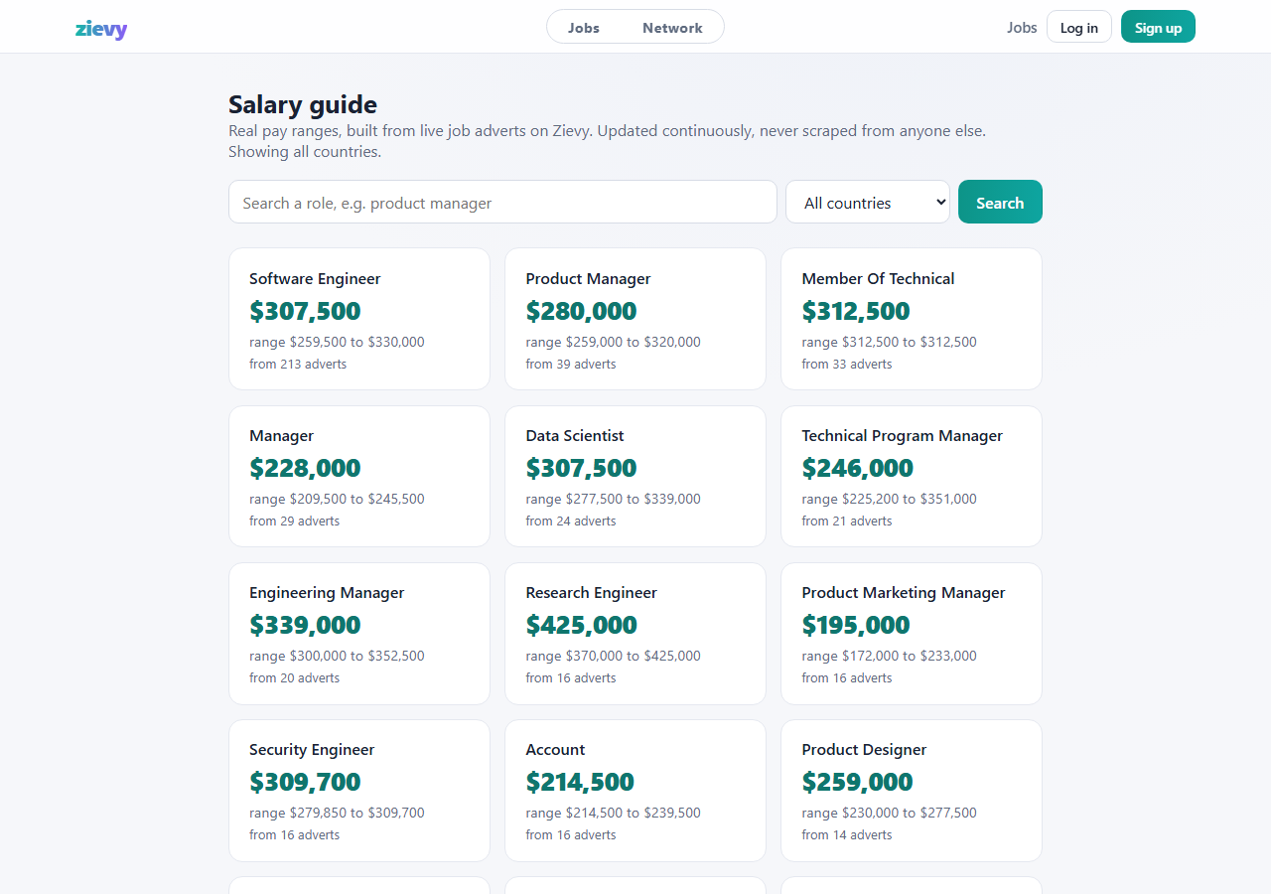
Task: Click the $259,000 salary figure
Action: (857, 782)
